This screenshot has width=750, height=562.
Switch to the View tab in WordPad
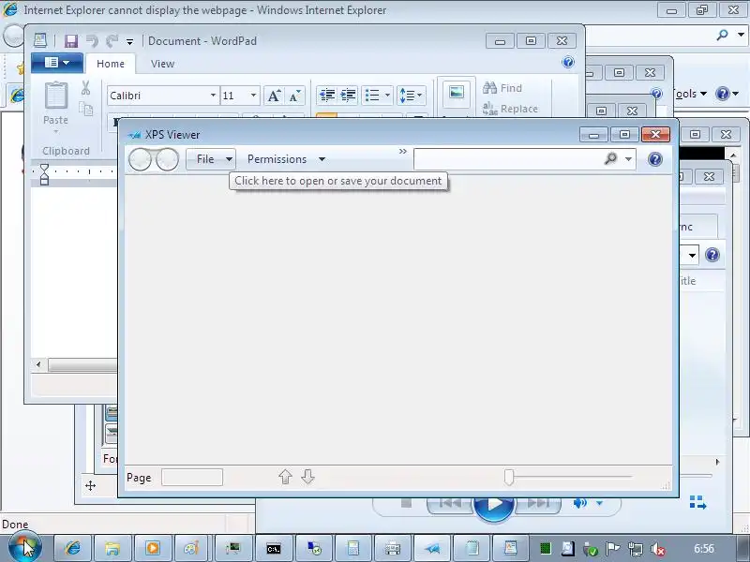click(x=162, y=64)
